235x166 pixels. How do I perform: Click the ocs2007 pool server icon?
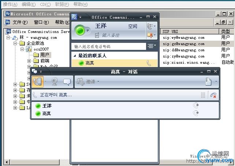coord(29,49)
